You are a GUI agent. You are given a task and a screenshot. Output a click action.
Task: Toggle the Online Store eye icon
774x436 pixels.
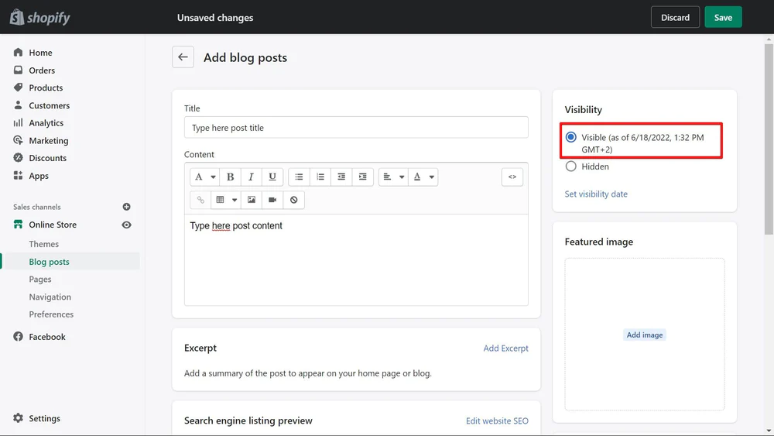(127, 225)
